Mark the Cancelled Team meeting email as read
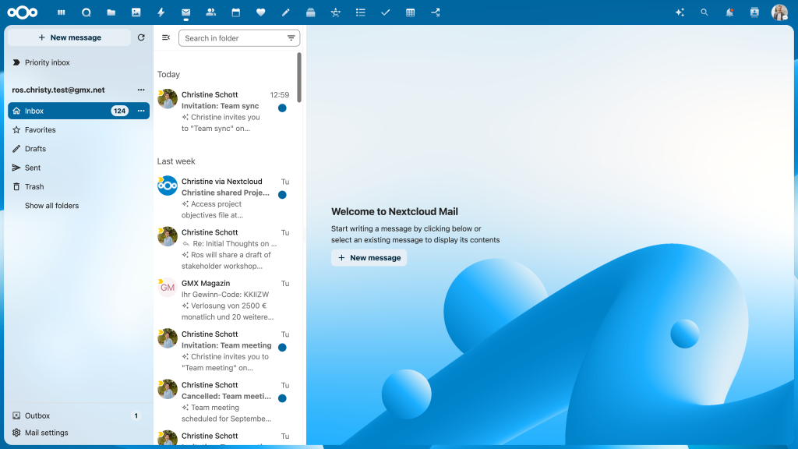The image size is (798, 449). coord(281,398)
